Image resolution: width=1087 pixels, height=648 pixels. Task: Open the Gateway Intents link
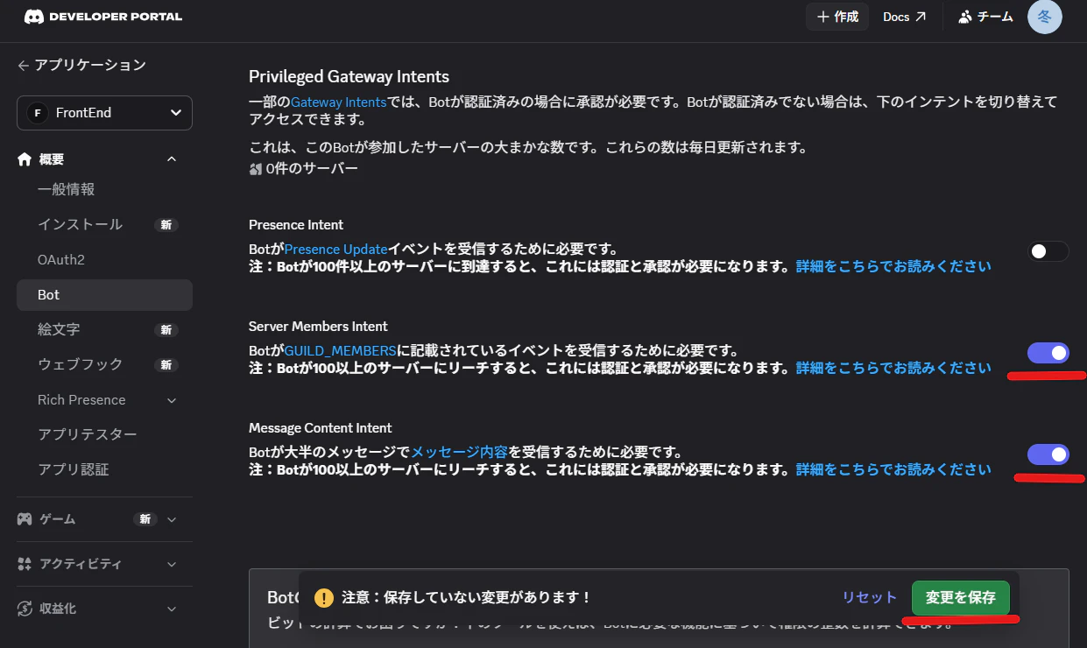coord(338,102)
